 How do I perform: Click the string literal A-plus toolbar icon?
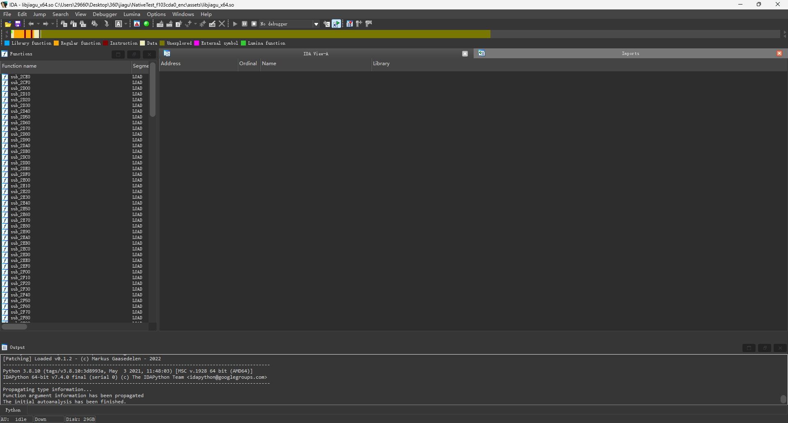[179, 24]
